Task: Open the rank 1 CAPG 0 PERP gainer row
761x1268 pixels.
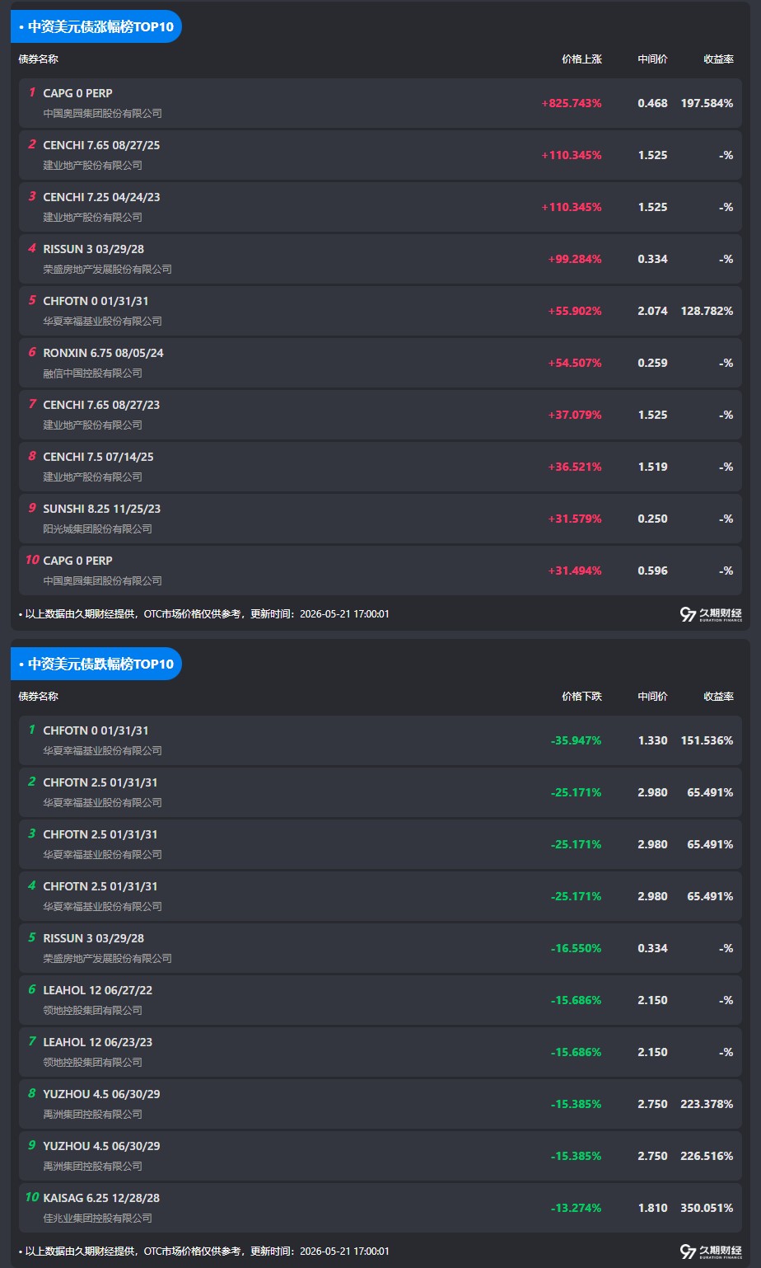Action: [380, 103]
